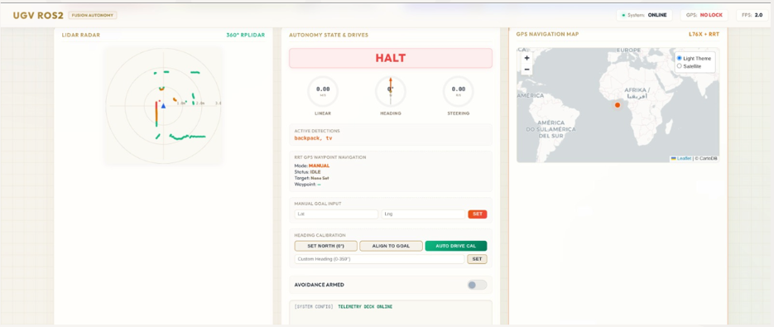
Task: Click the LIDAR RADAR panel title
Action: click(81, 35)
